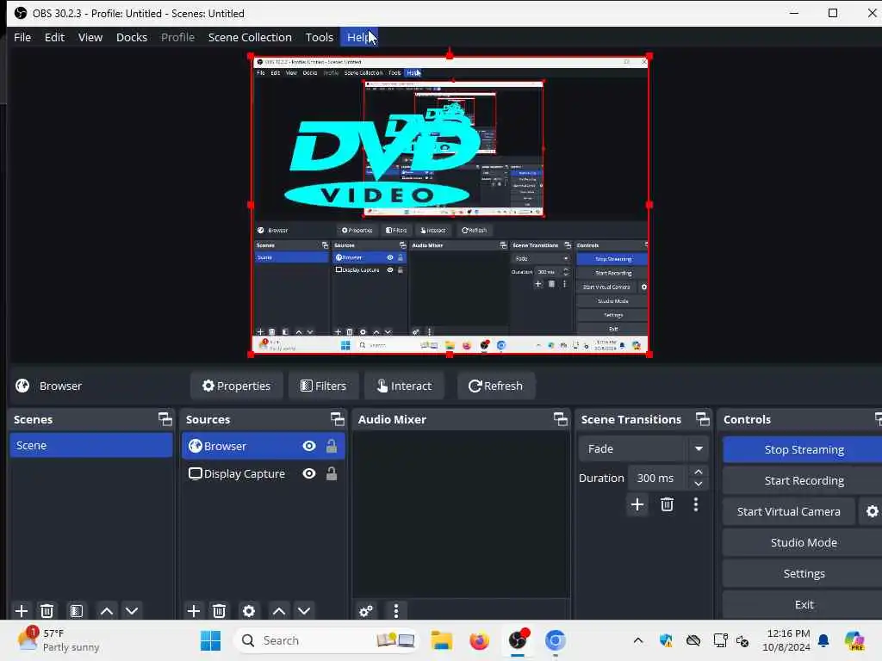
Task: Open the clock and date flyout
Action: 787,640
